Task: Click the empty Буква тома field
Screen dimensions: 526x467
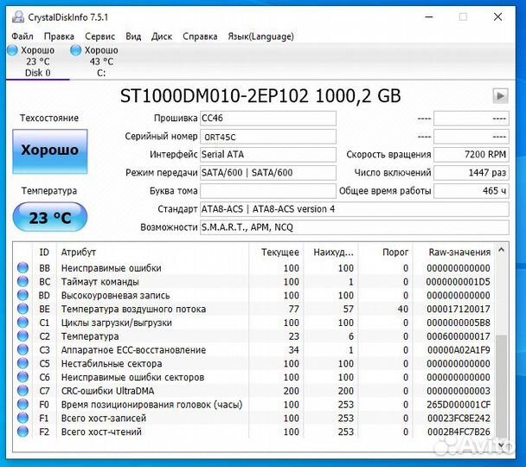Action: (x=268, y=191)
